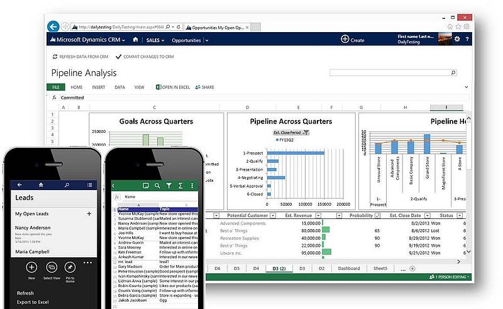Tap the filter icon in mobile Excel
This screenshot has width=503, height=309.
(169, 185)
